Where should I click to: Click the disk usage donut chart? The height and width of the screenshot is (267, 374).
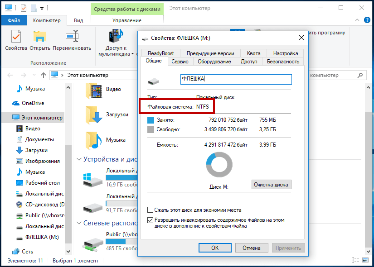[x=219, y=165]
